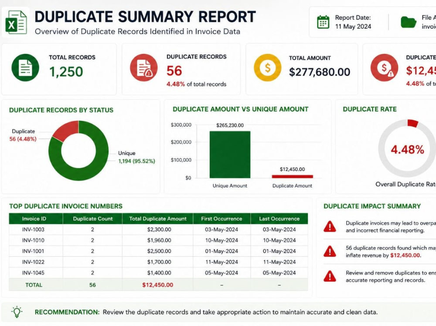This screenshot has height=326, width=436.
Task: Click the Duplicate Amount axis label
Action: (x=292, y=186)
